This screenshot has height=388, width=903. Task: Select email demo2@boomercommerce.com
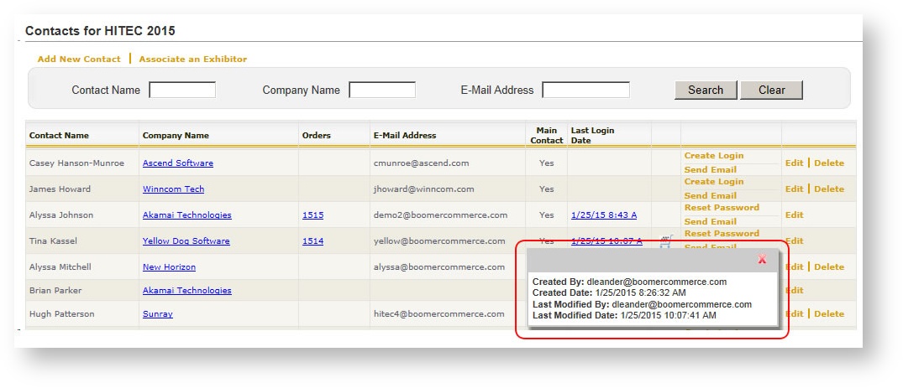[440, 215]
